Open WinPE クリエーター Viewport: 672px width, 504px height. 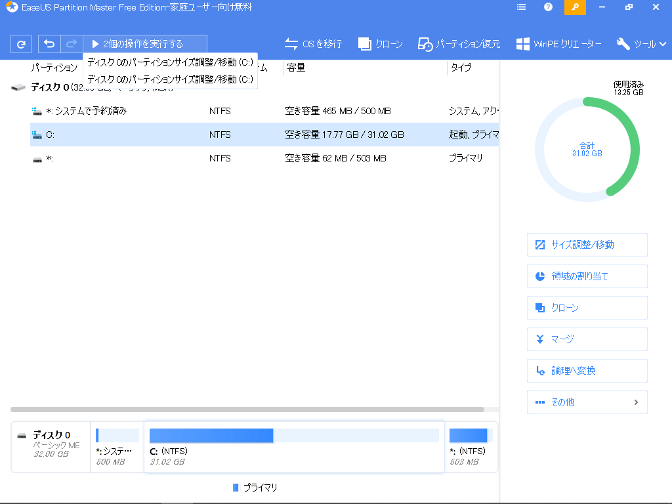(558, 44)
